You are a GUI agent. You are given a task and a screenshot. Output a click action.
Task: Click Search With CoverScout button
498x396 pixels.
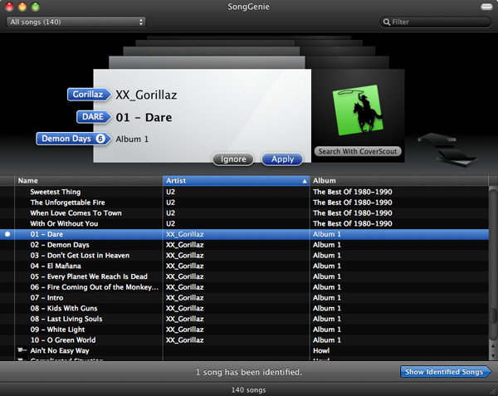point(358,151)
